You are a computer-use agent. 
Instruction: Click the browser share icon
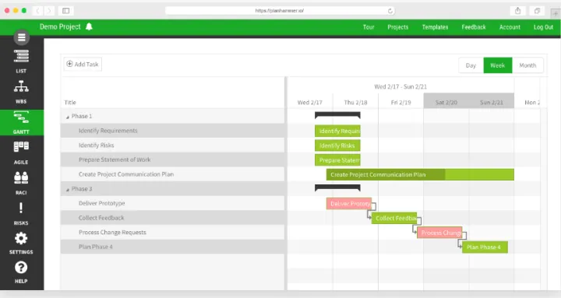point(517,11)
